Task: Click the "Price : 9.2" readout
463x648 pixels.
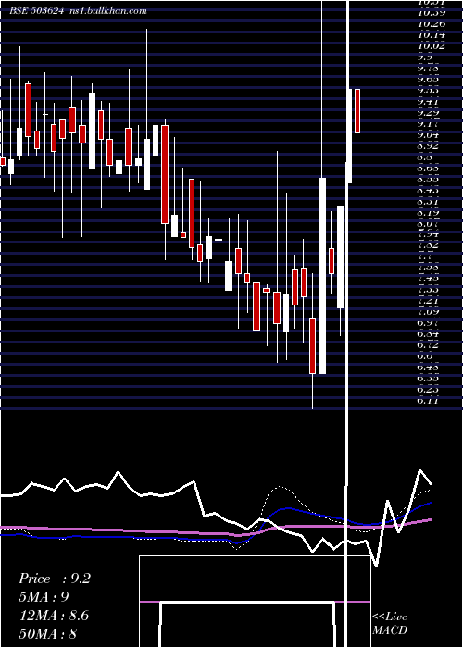Action: coord(55,579)
